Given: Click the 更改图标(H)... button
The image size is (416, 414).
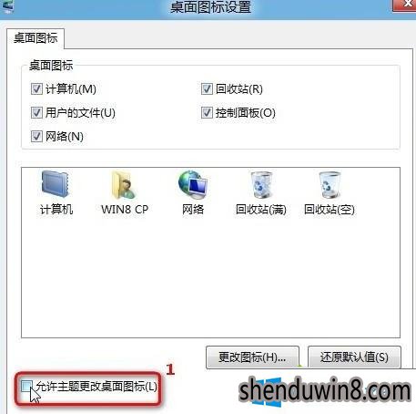Looking at the screenshot, I should (252, 357).
